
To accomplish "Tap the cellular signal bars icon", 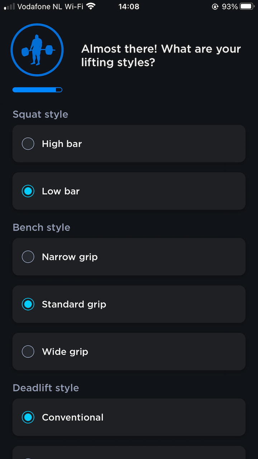I will pos(9,6).
